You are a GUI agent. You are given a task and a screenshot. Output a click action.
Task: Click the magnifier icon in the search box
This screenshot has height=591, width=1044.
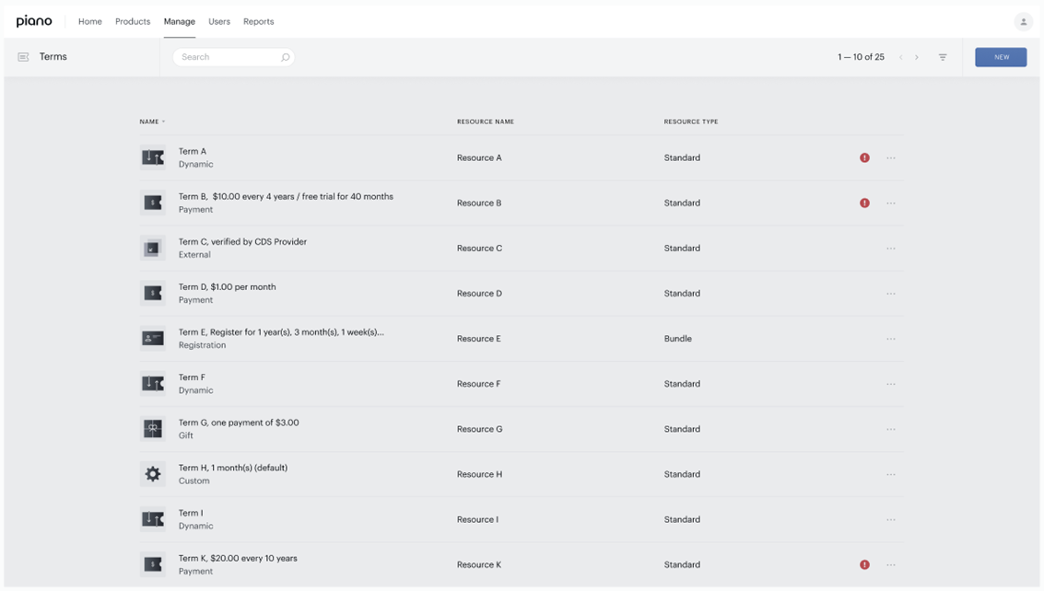pos(285,57)
